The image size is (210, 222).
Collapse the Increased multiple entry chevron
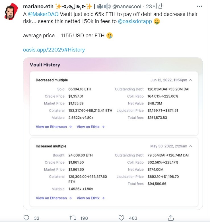click(191, 146)
